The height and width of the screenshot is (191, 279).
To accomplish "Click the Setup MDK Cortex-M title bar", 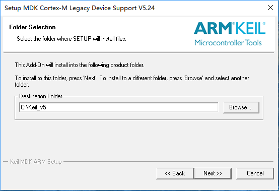I will click(x=80, y=8).
